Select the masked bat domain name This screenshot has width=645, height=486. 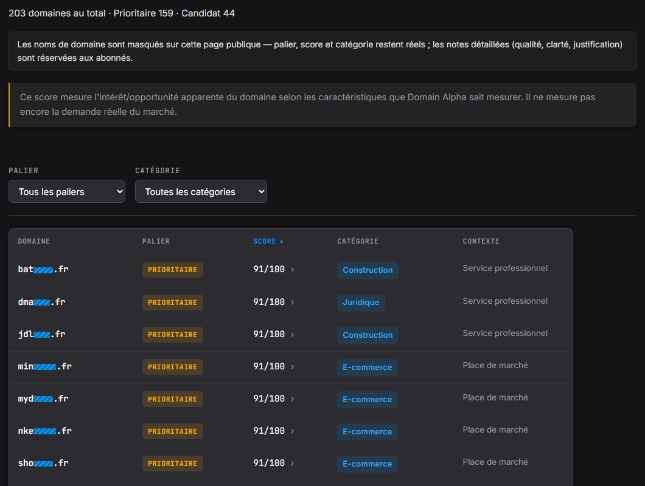pos(43,270)
